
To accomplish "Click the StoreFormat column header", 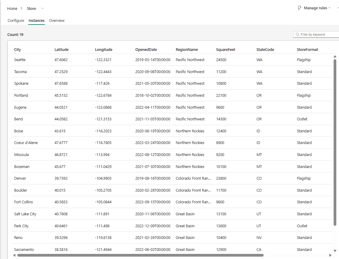I will click(x=308, y=49).
